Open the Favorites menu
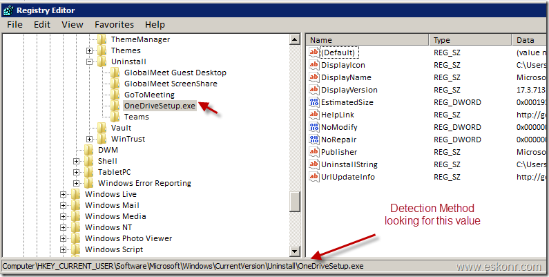The height and width of the screenshot is (277, 549). pyautogui.click(x=114, y=24)
